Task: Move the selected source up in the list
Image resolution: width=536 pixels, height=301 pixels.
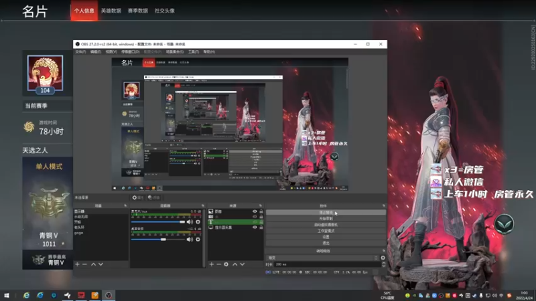Action: (x=235, y=264)
